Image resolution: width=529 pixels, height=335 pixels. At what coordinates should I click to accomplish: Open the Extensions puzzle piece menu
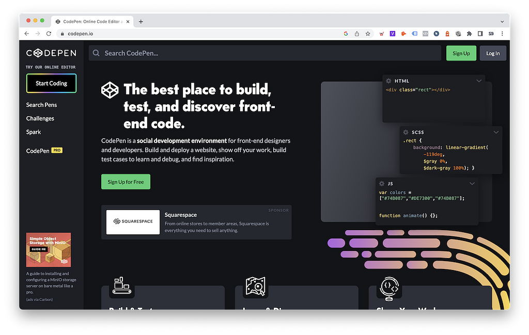tap(469, 34)
